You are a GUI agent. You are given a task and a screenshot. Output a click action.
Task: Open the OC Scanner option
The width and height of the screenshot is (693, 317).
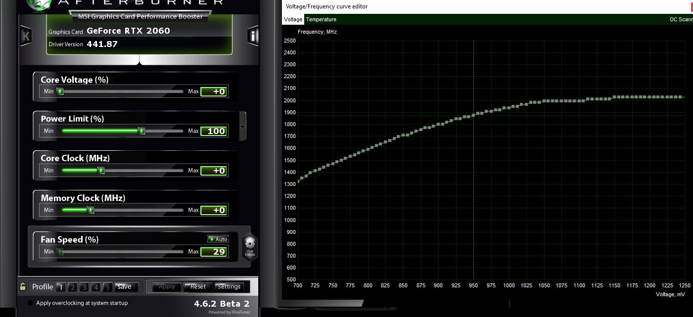681,19
